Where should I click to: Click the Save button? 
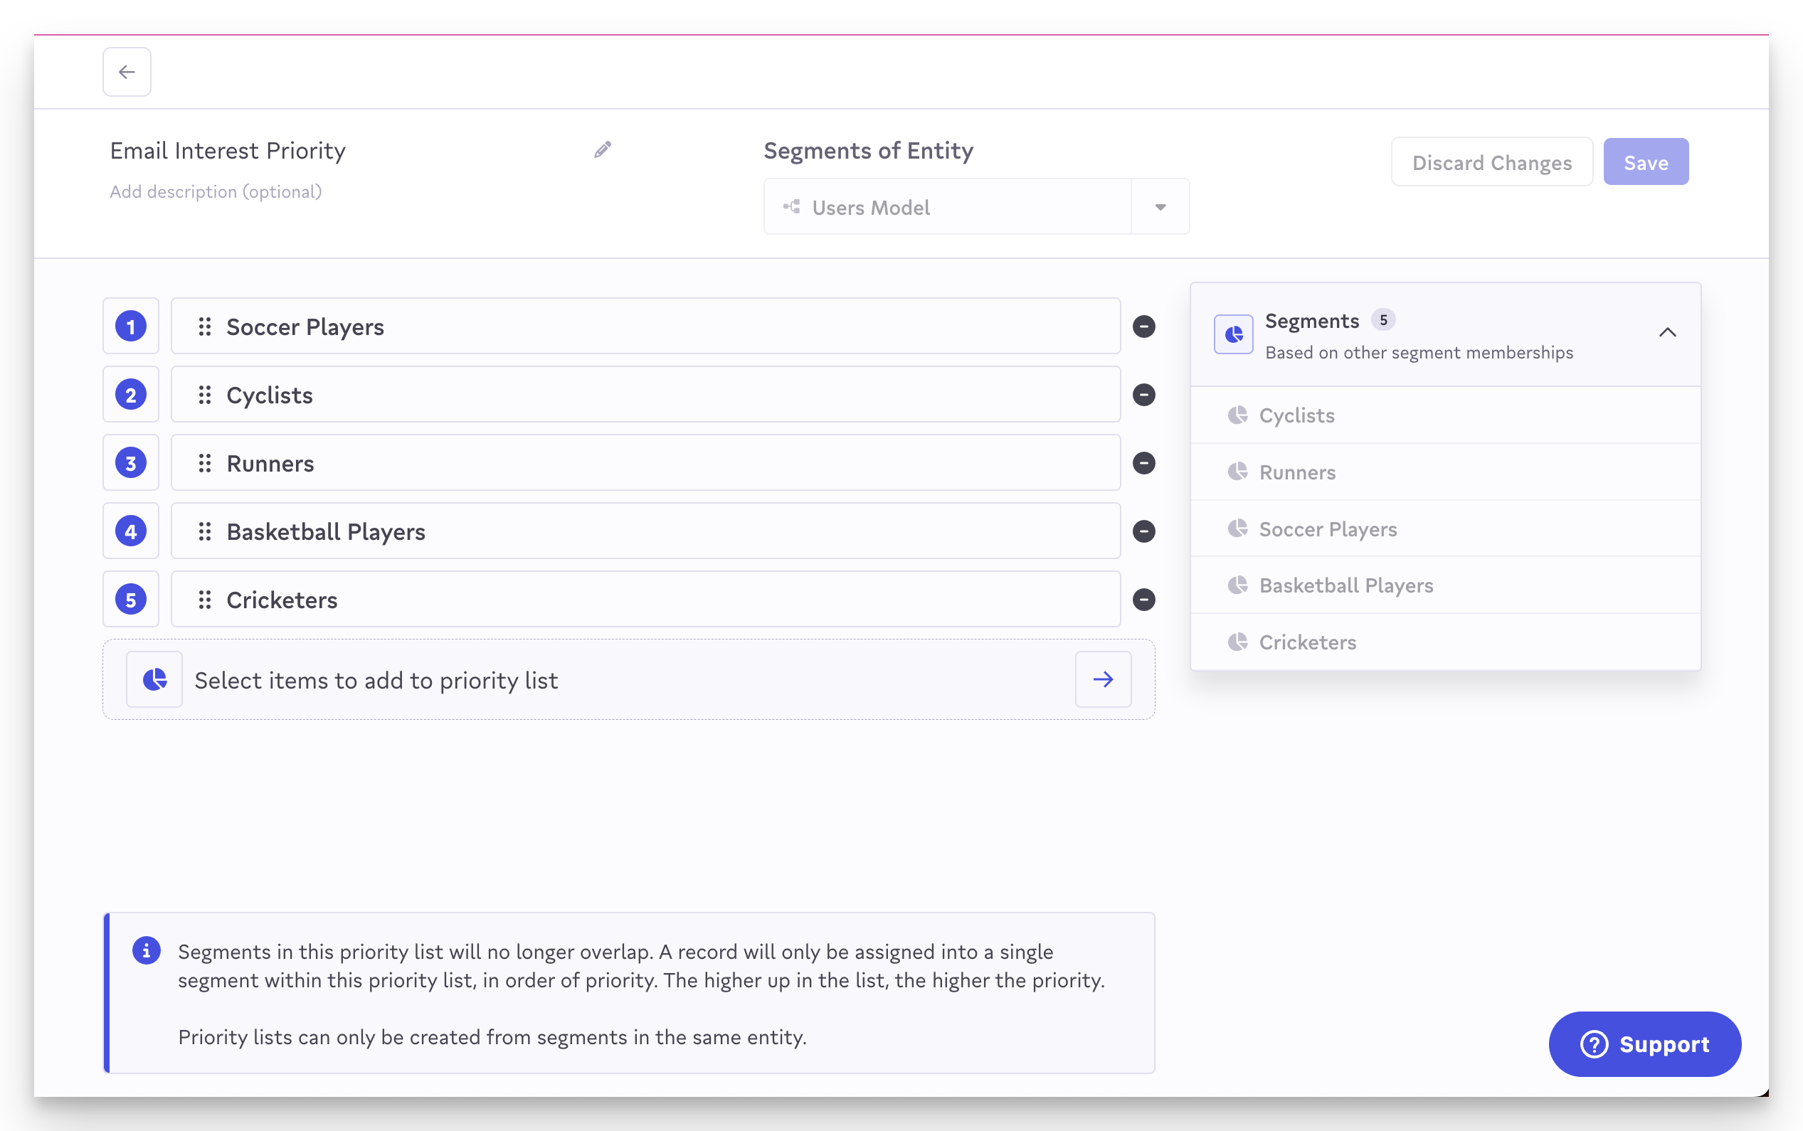pos(1645,162)
